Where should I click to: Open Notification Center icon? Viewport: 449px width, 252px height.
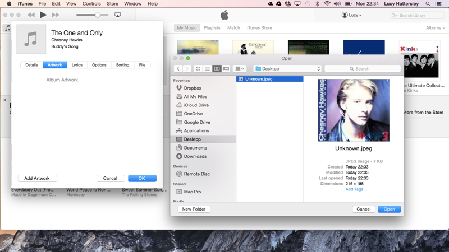[x=438, y=4]
